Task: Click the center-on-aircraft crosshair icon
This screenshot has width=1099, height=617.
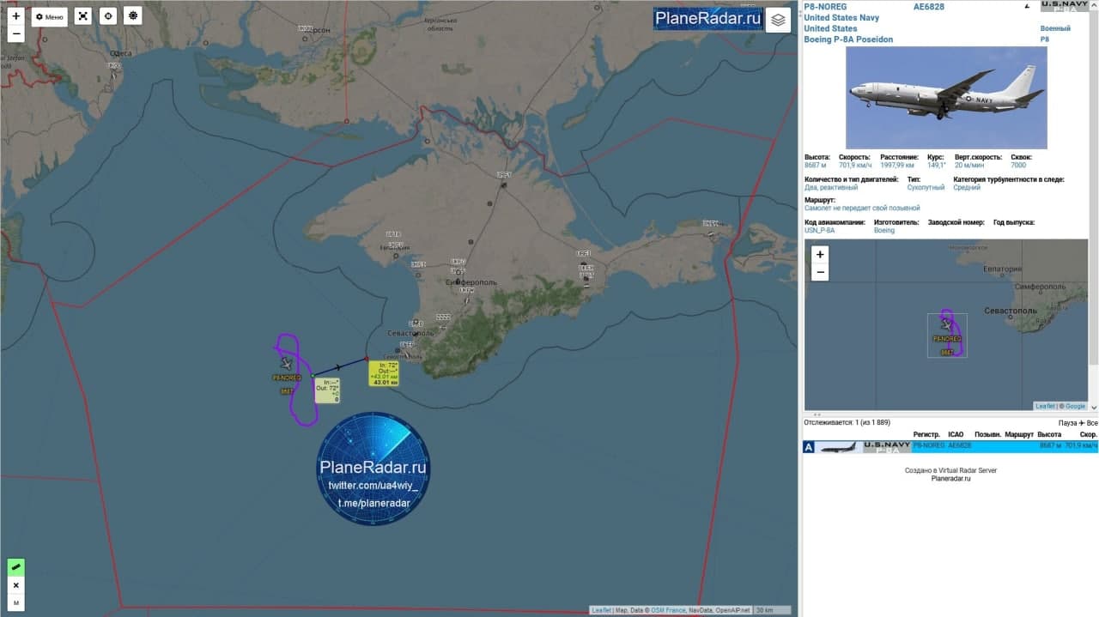Action: click(x=107, y=16)
